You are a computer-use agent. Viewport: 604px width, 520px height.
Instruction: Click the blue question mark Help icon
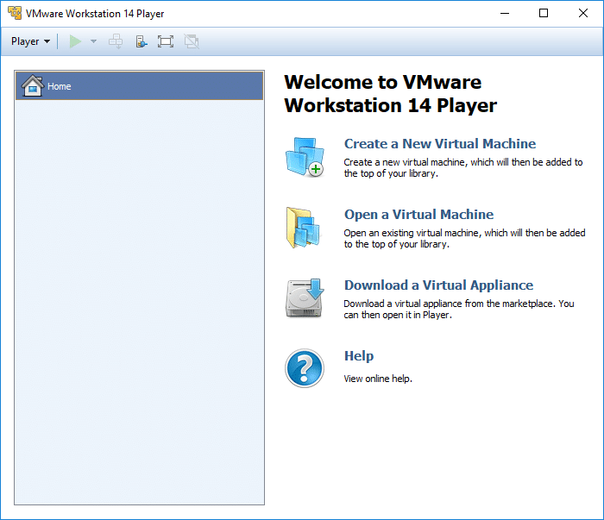[x=305, y=368]
